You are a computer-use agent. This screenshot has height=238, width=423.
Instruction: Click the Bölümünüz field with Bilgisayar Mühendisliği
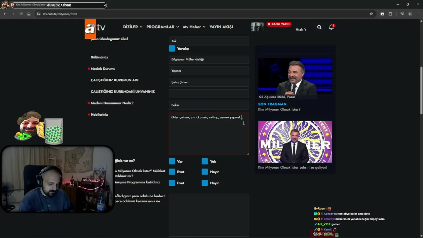click(x=209, y=59)
